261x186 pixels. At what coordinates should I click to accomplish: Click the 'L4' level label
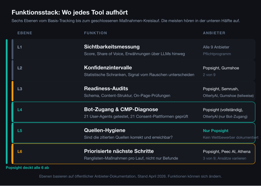20,110
